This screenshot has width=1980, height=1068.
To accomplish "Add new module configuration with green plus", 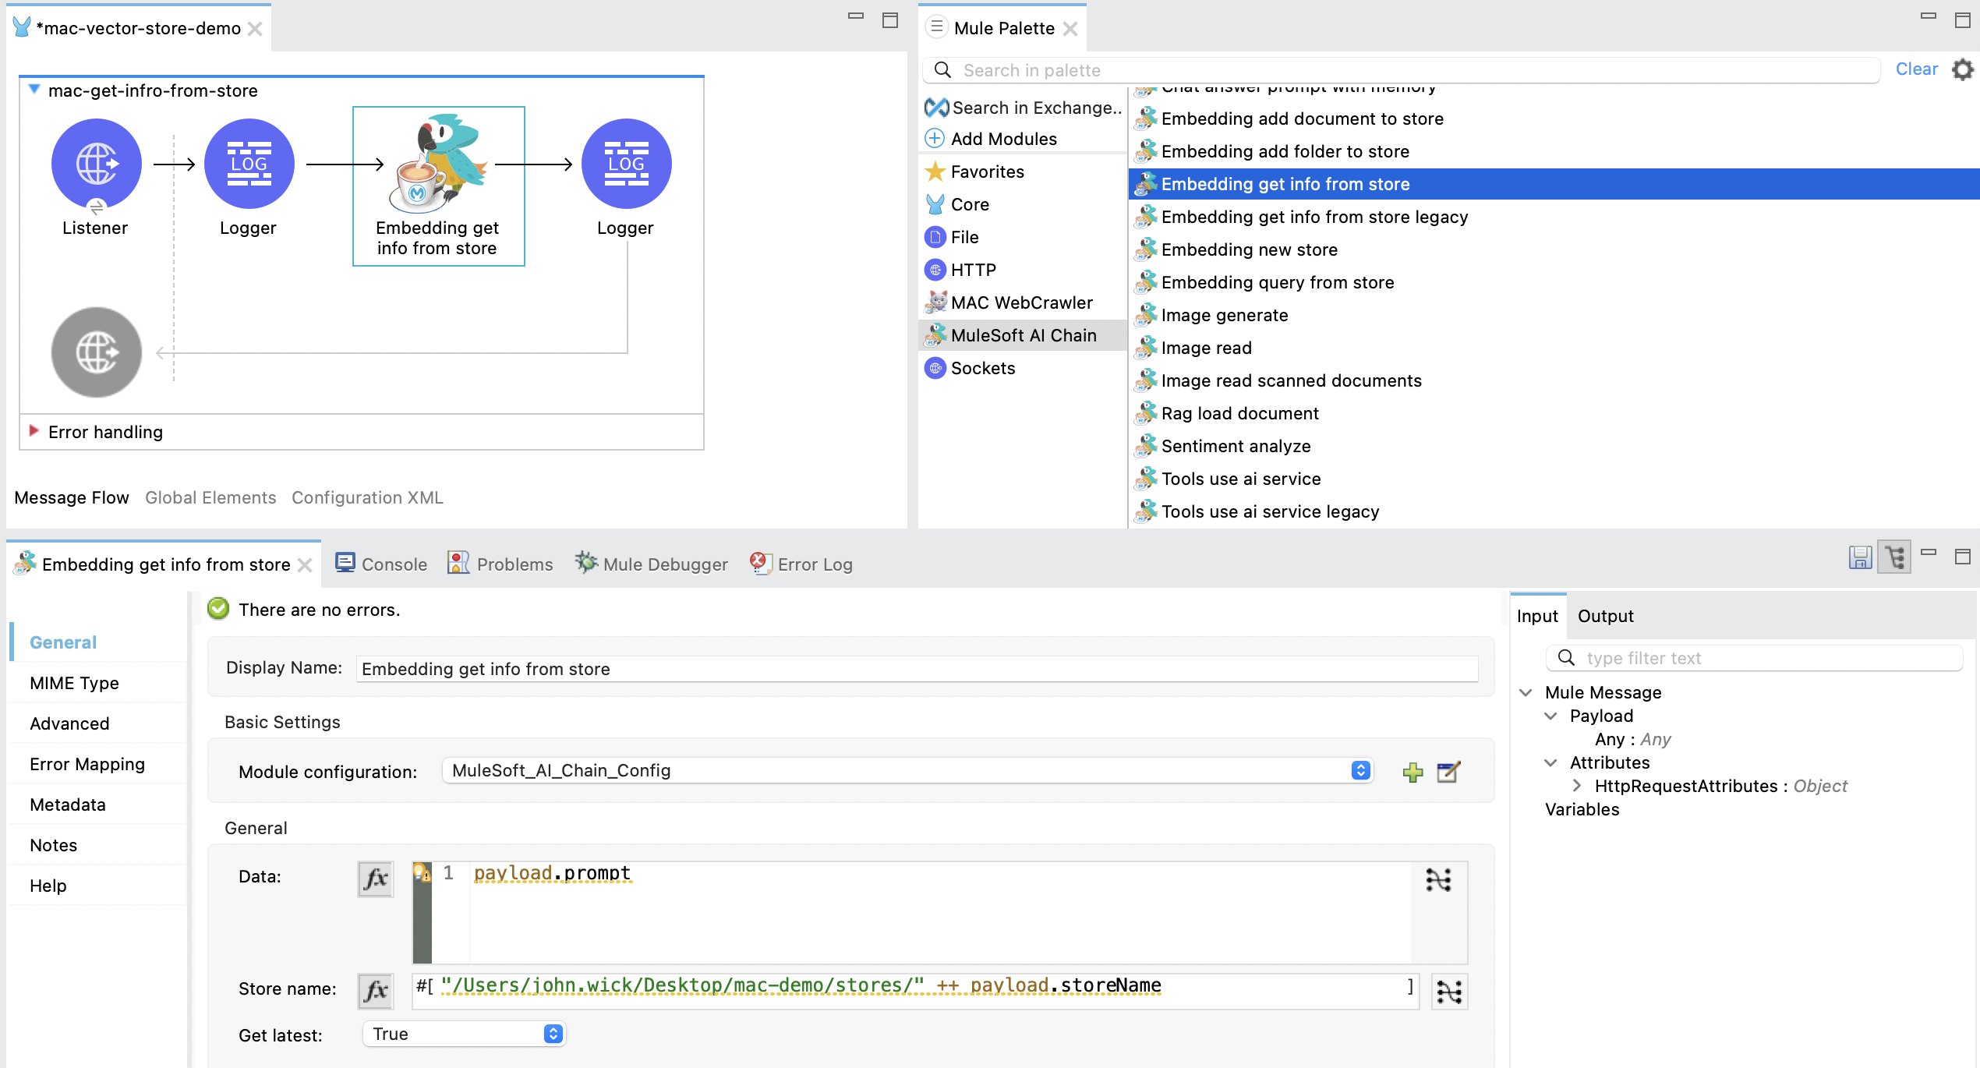I will point(1413,772).
